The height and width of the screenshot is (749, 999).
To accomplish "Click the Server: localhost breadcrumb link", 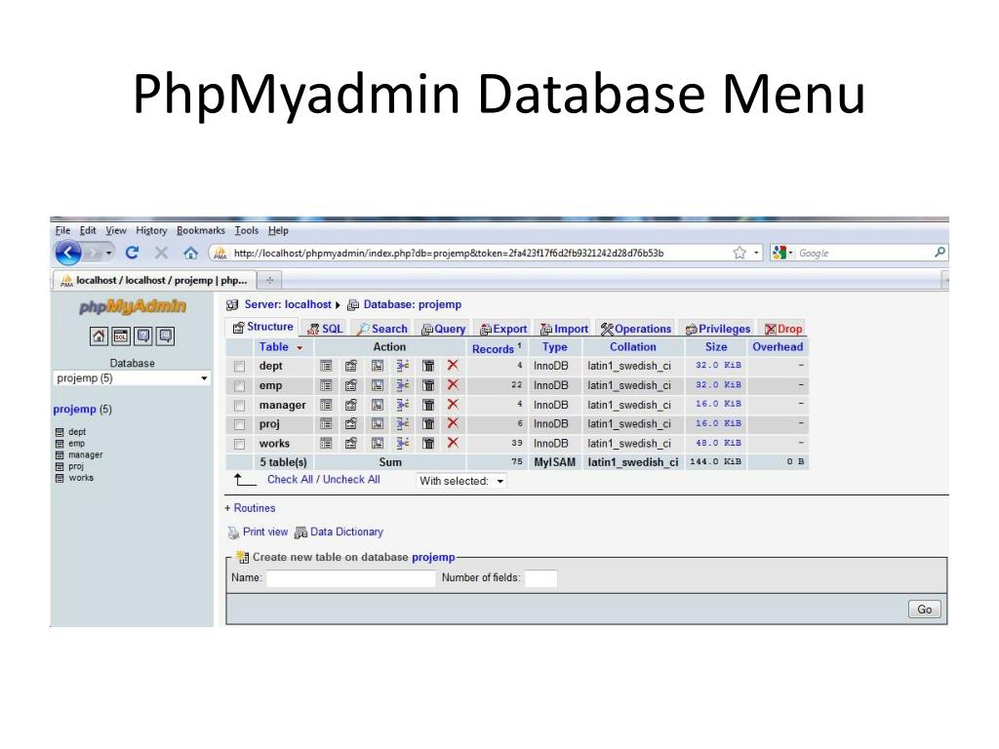I will click(288, 304).
